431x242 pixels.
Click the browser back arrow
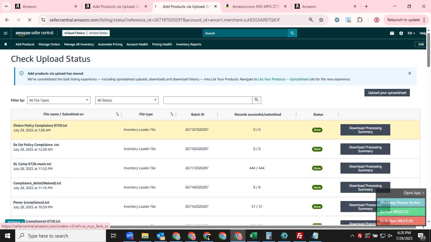click(7, 20)
